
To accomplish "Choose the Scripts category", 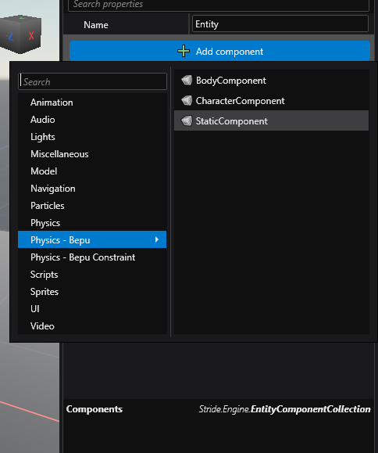I will [92, 274].
